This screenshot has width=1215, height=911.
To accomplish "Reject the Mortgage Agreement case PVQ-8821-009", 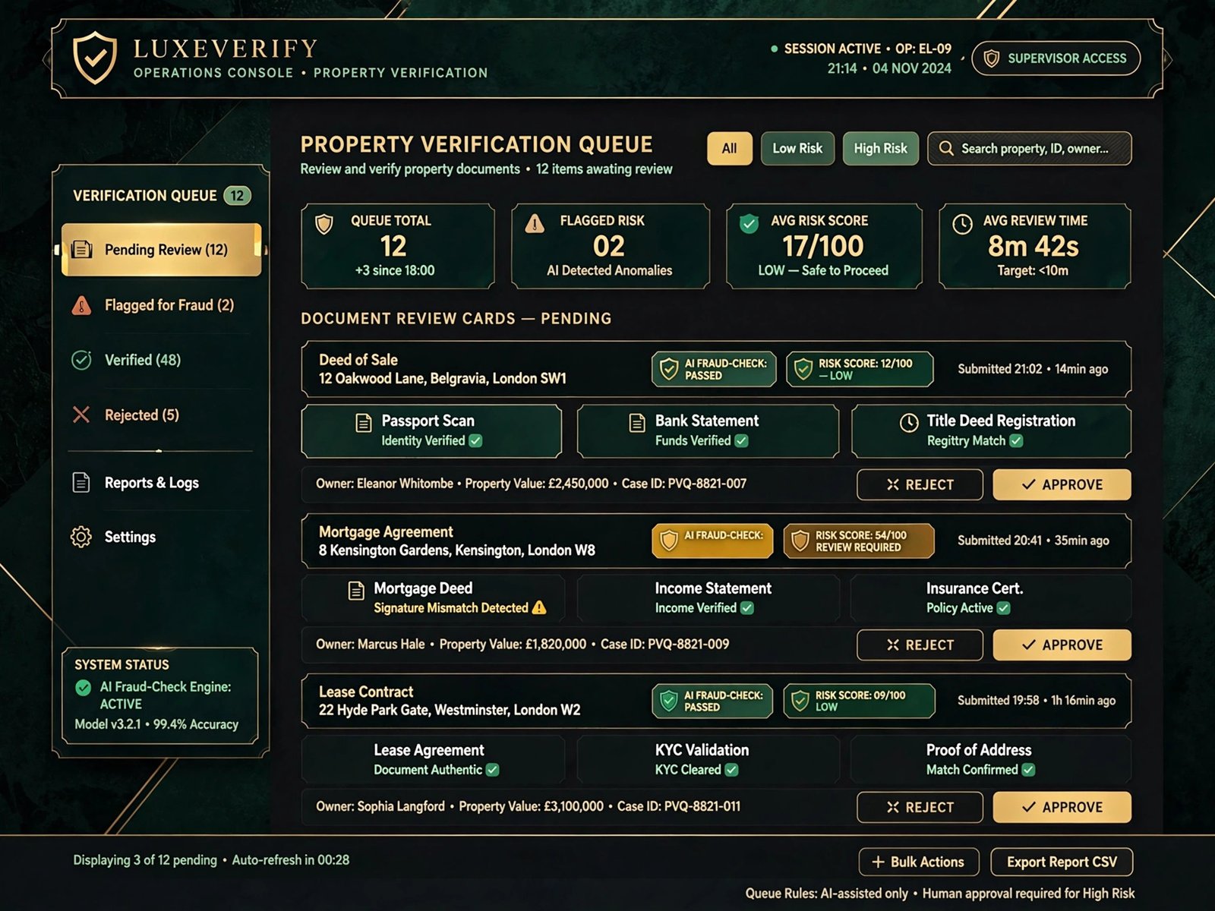I will 920,645.
